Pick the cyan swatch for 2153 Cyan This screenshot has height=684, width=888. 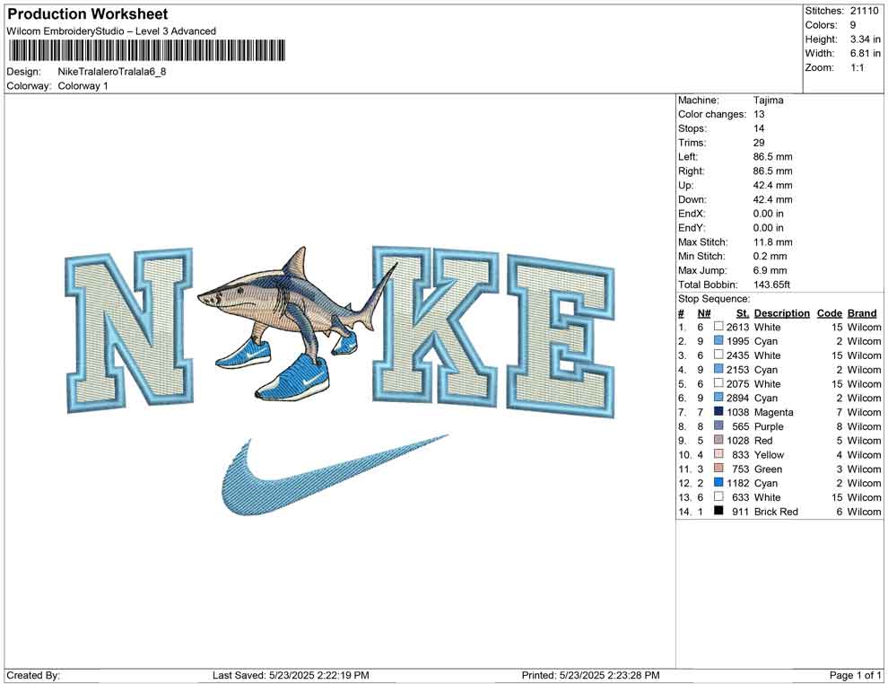pyautogui.click(x=718, y=369)
